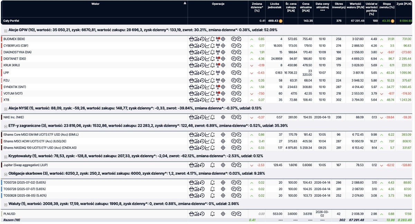Open the transaction history icon for TOS0828

click(x=202, y=195)
